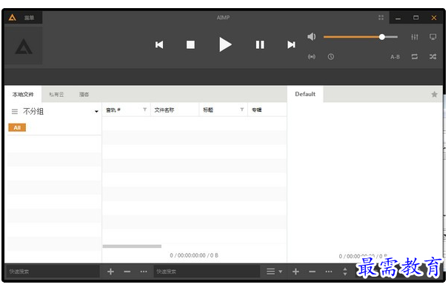Remove library items with minus button
448x290 pixels.
tap(127, 272)
